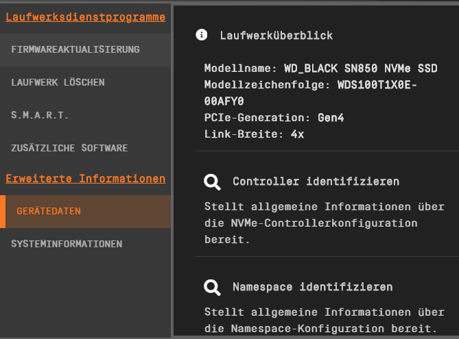Select FIRMWAREAKTUALISIERUNG in the sidebar

(x=86, y=49)
